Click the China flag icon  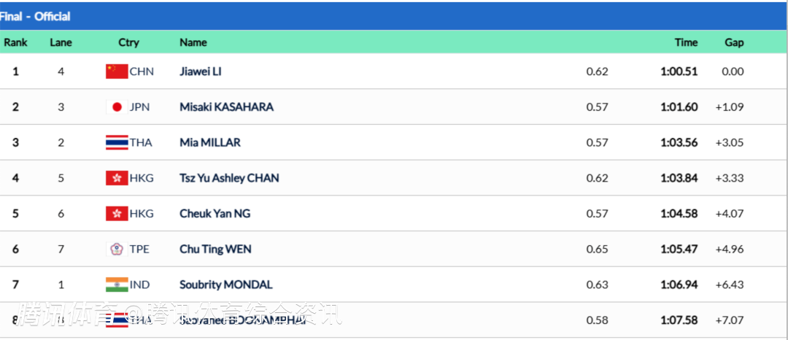coord(117,72)
